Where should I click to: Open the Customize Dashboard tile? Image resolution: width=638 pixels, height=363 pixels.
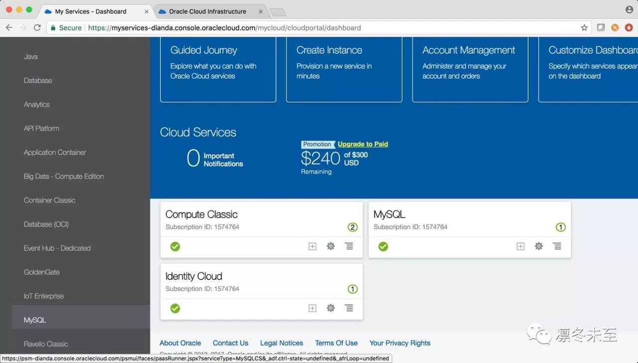click(x=588, y=70)
